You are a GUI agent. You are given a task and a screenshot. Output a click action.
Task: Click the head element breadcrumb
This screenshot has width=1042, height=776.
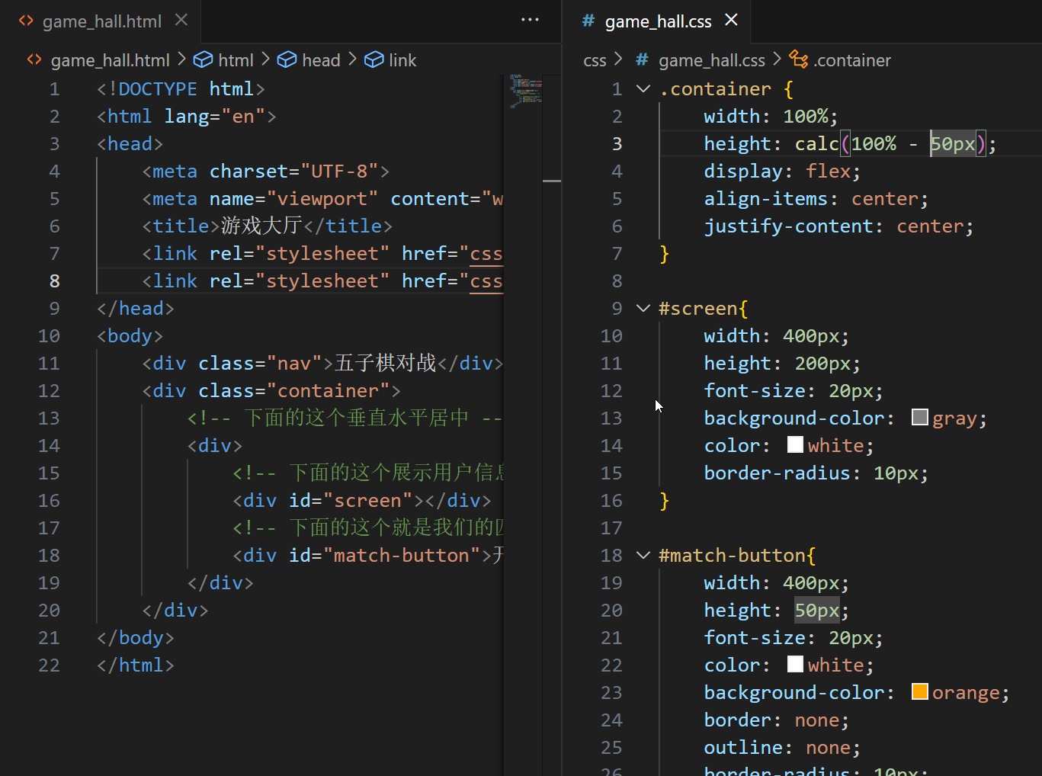pos(321,60)
